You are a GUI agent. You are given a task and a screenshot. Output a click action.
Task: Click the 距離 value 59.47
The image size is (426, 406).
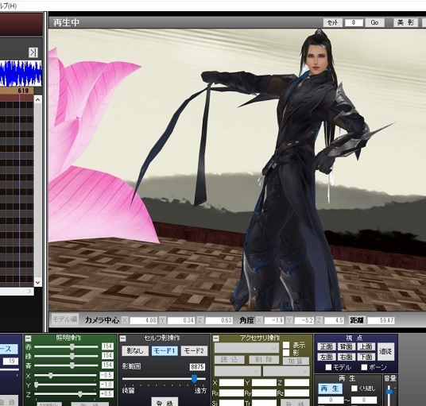(381, 320)
